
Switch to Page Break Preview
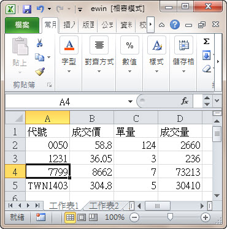pos(93,217)
